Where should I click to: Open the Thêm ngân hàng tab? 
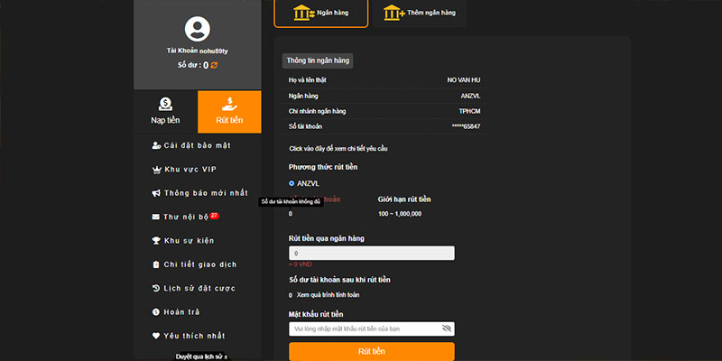coord(418,14)
